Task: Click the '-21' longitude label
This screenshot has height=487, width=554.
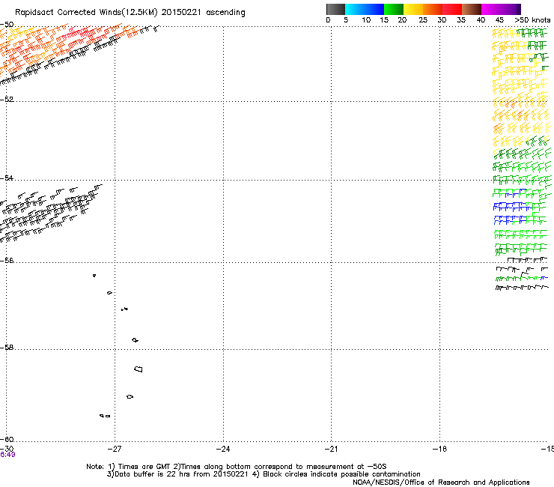Action: (x=331, y=449)
